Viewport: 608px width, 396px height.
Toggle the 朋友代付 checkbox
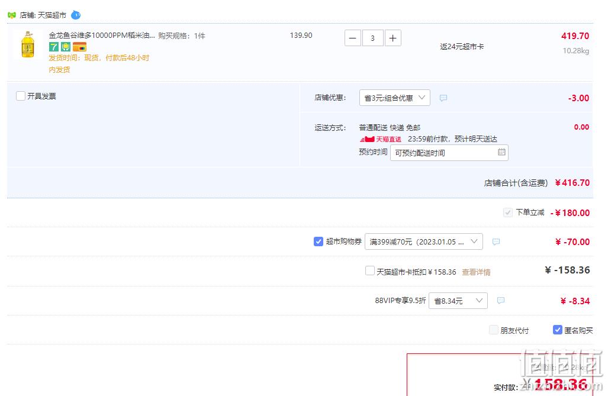494,330
